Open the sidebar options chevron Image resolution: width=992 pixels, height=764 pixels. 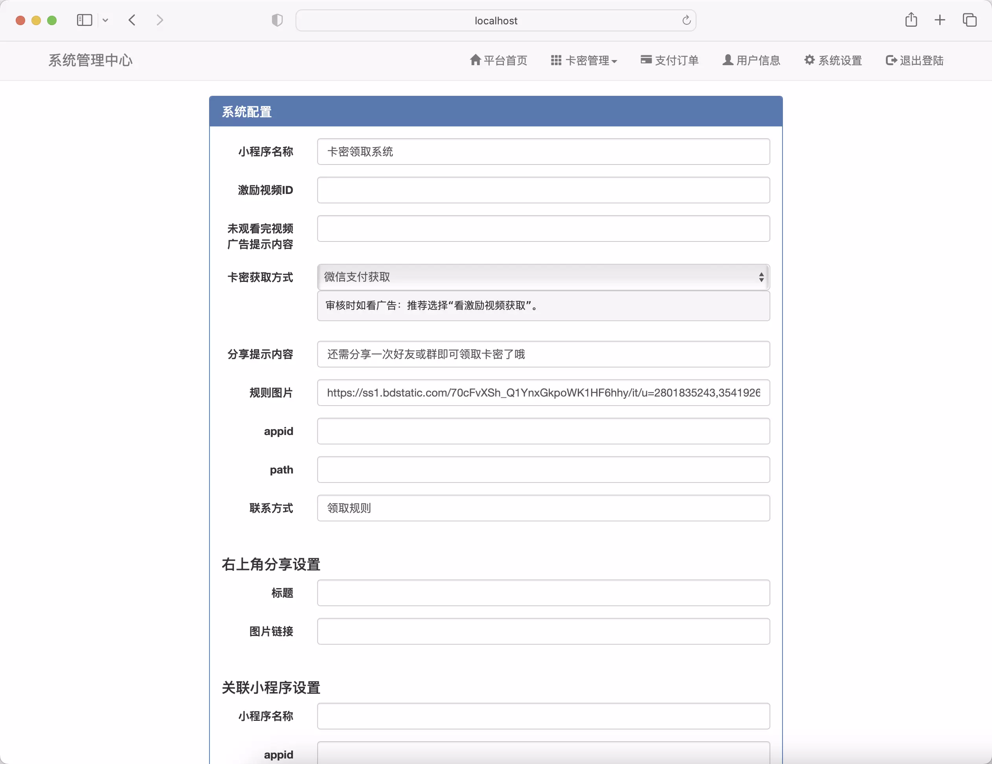105,20
